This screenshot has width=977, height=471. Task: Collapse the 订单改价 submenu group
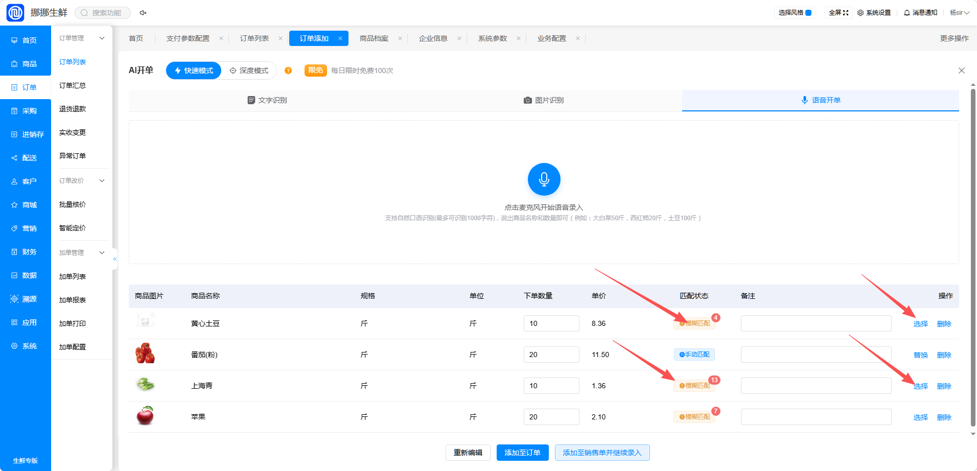point(81,181)
